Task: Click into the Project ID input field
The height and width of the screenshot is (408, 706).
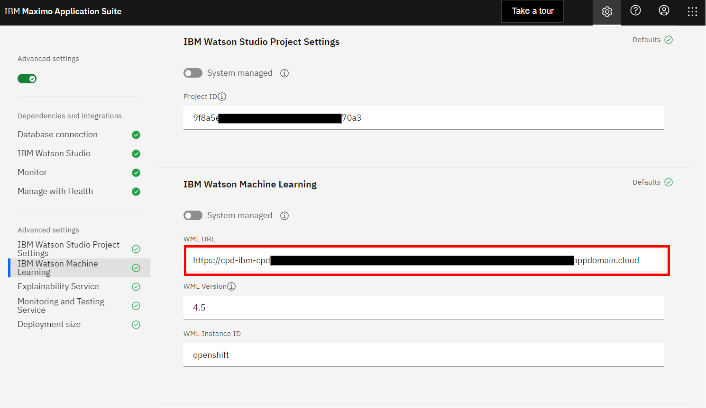Action: click(423, 118)
